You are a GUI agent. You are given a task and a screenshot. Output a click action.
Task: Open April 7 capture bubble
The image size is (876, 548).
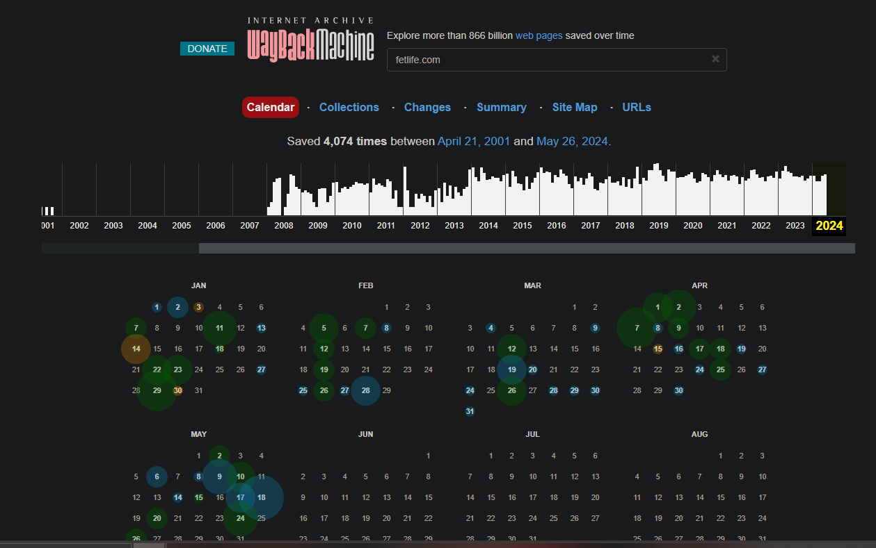point(637,328)
